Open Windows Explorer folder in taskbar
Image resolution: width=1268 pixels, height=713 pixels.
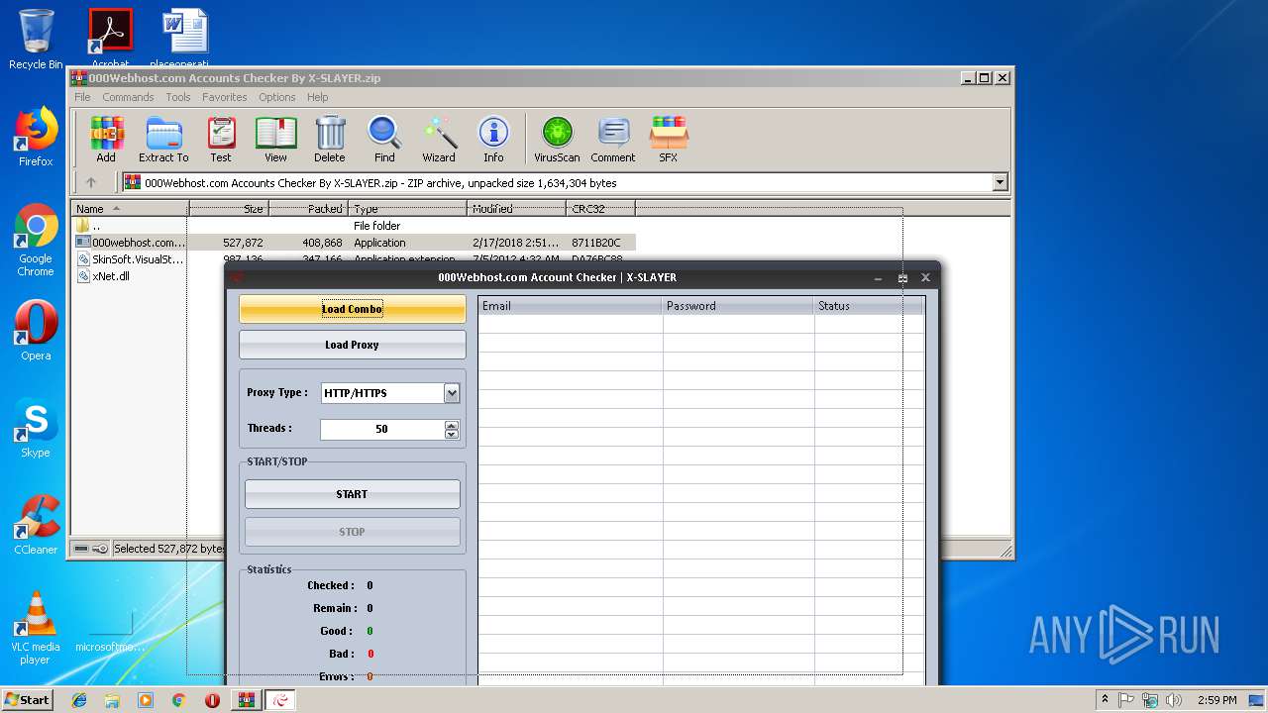pos(112,700)
